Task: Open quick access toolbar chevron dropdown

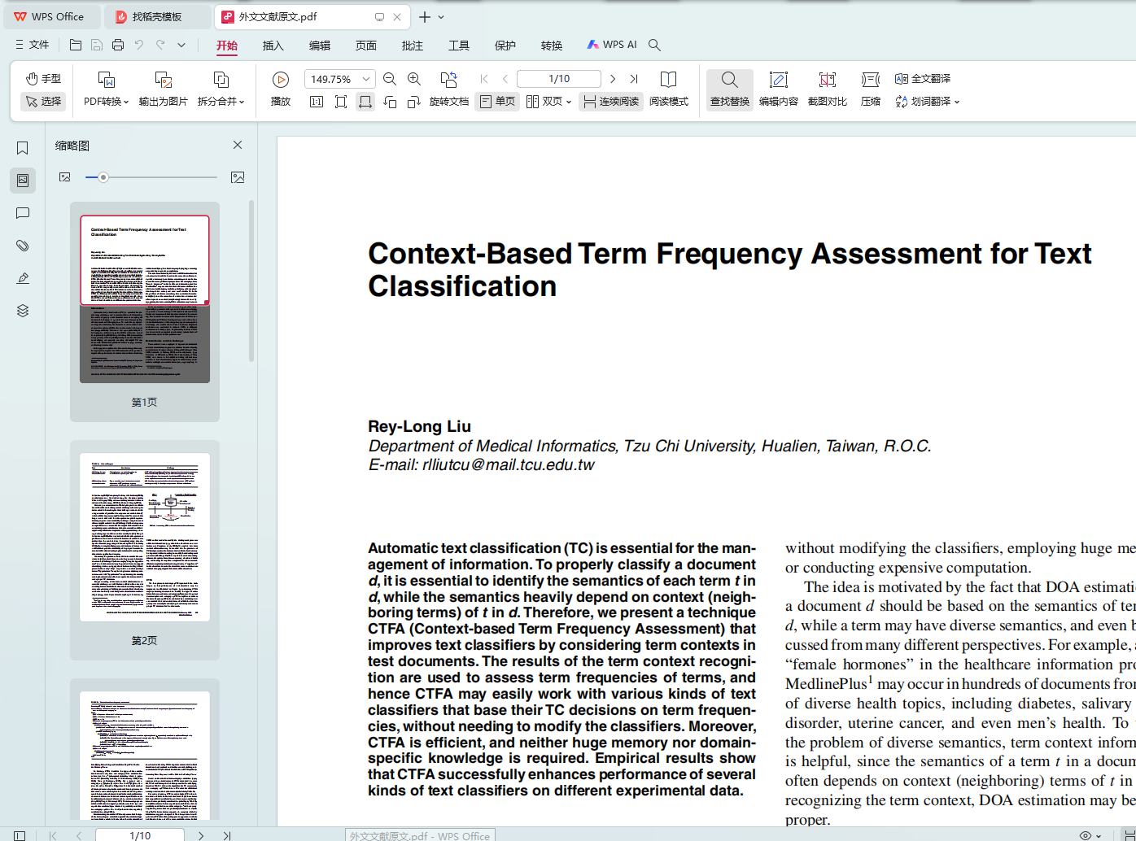Action: tap(181, 45)
